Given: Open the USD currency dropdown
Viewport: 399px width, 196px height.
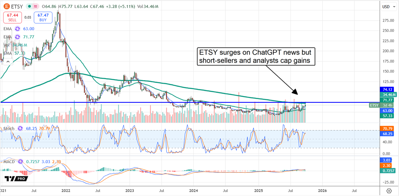Looking at the screenshot, I should tap(385, 6).
